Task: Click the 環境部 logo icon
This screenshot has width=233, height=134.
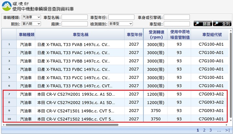Action: tap(6, 6)
